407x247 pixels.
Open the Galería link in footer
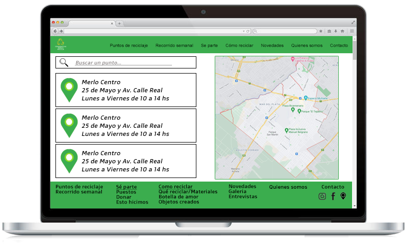[237, 192]
